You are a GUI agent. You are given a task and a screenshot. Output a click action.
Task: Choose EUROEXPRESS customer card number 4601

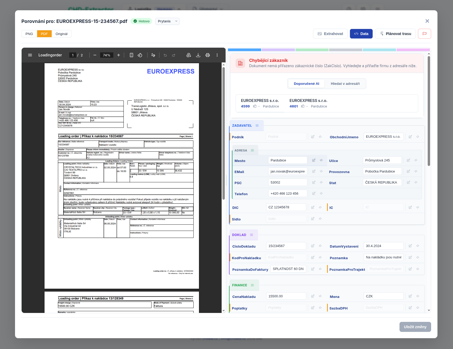(308, 104)
